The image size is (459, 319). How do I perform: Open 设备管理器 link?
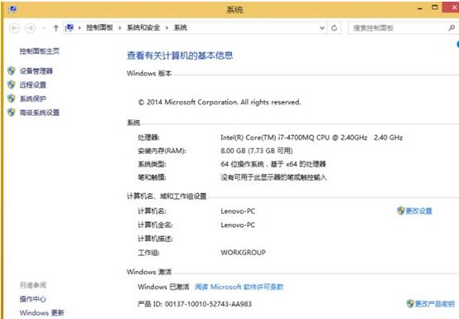point(36,70)
